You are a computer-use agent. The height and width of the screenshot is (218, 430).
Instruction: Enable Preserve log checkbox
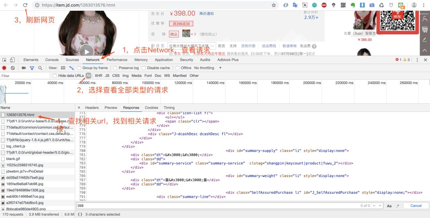point(115,68)
